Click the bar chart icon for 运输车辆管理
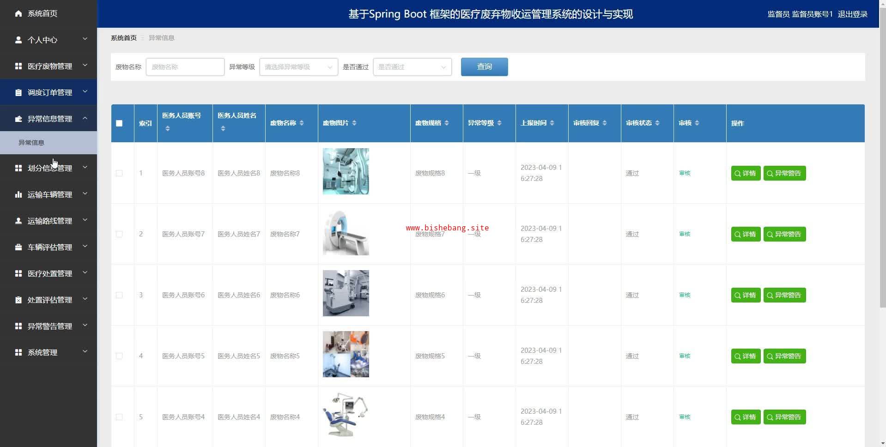This screenshot has width=886, height=447. point(18,194)
